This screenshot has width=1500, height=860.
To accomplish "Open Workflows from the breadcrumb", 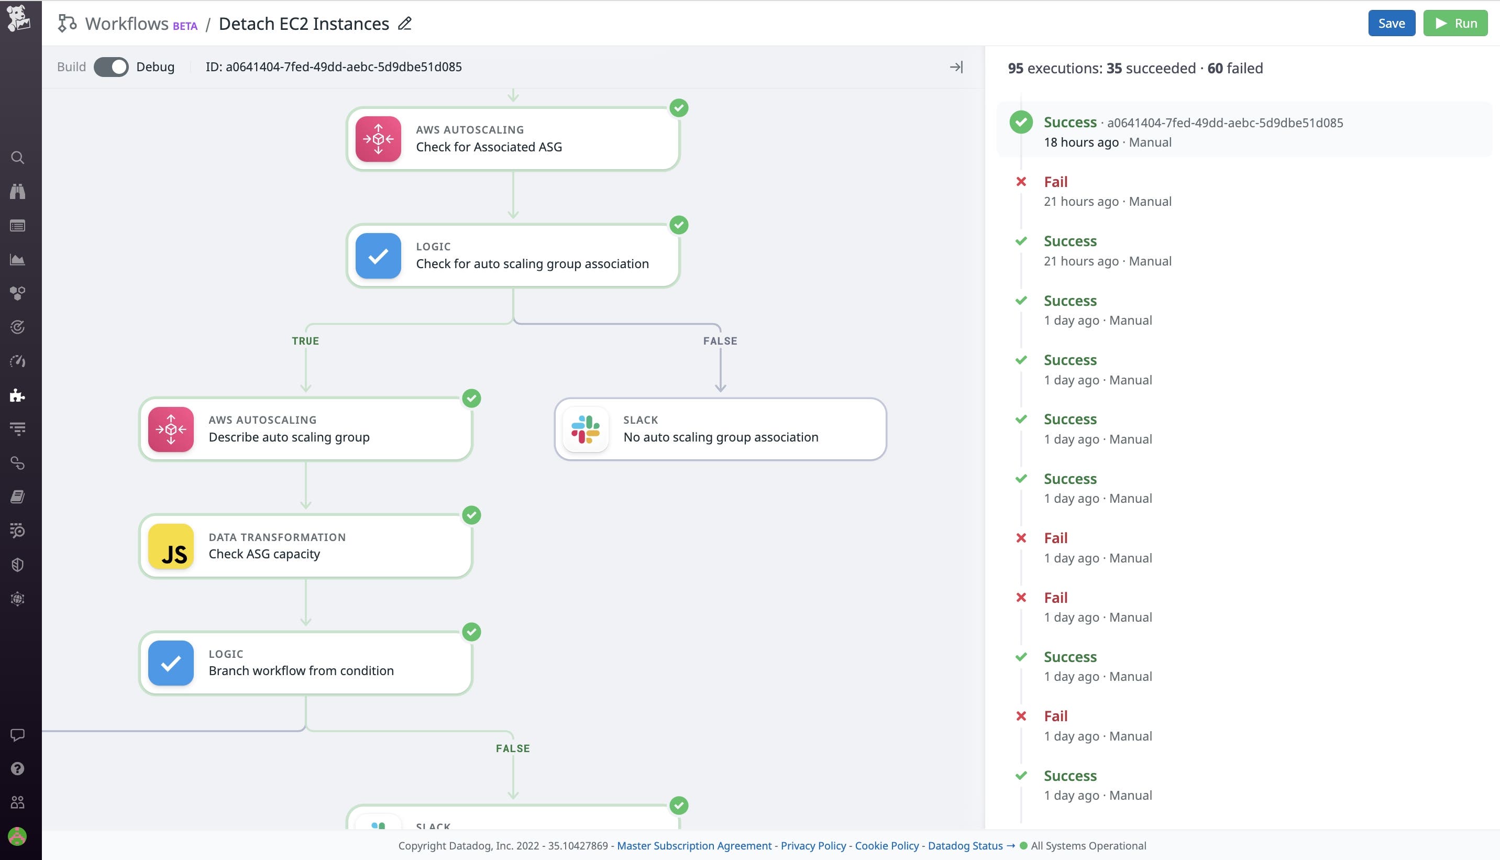I will pos(127,24).
